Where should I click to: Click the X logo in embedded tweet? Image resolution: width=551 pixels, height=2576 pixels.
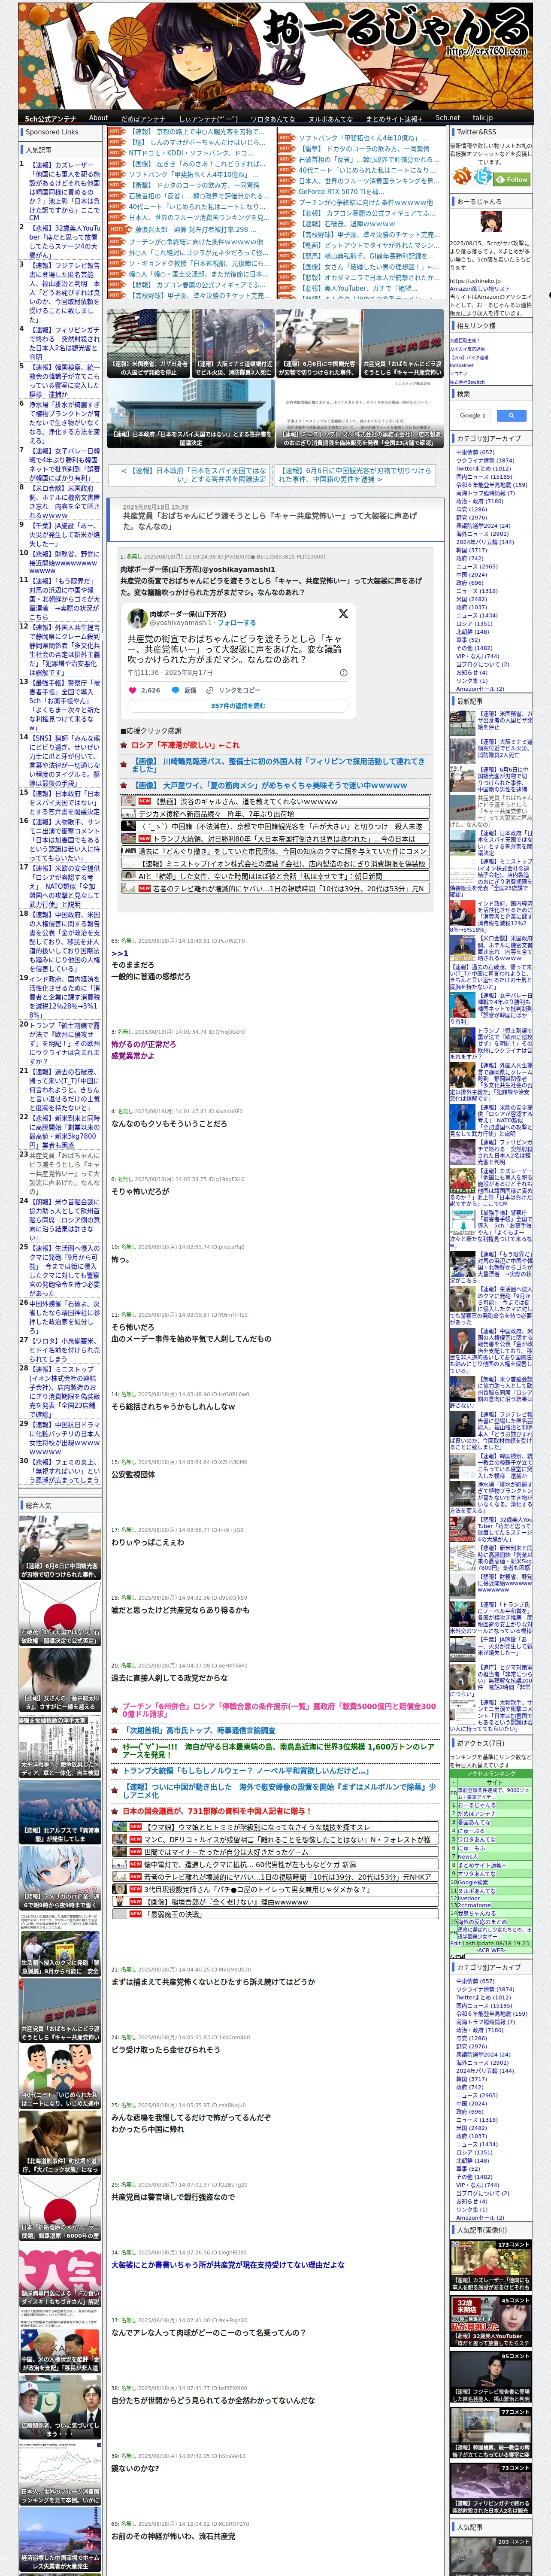[343, 613]
